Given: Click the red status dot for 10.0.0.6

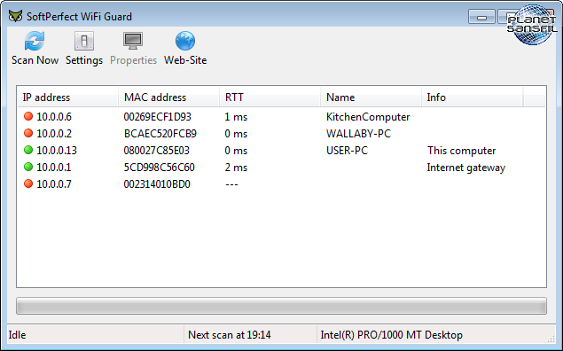Looking at the screenshot, I should click(x=28, y=116).
